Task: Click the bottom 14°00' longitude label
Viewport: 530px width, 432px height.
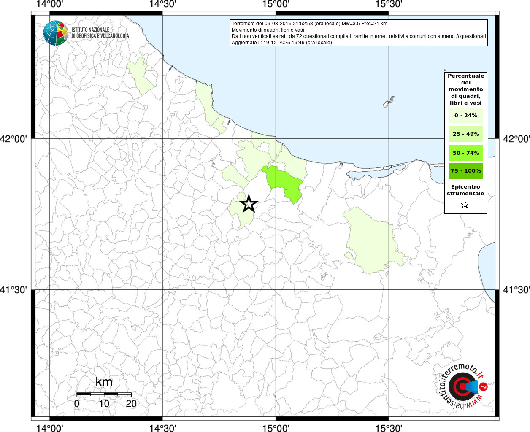Action: point(50,427)
